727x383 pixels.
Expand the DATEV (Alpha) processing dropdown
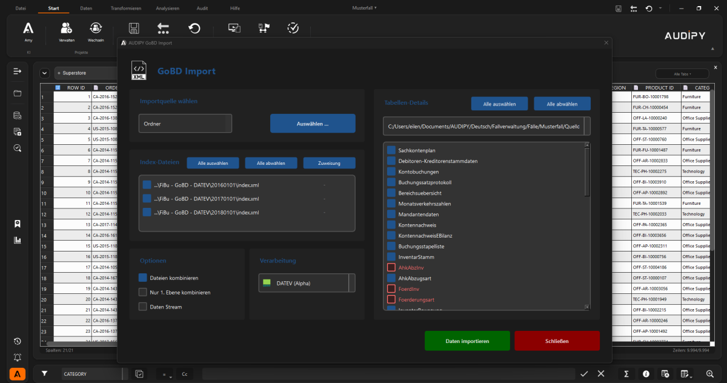pyautogui.click(x=307, y=283)
